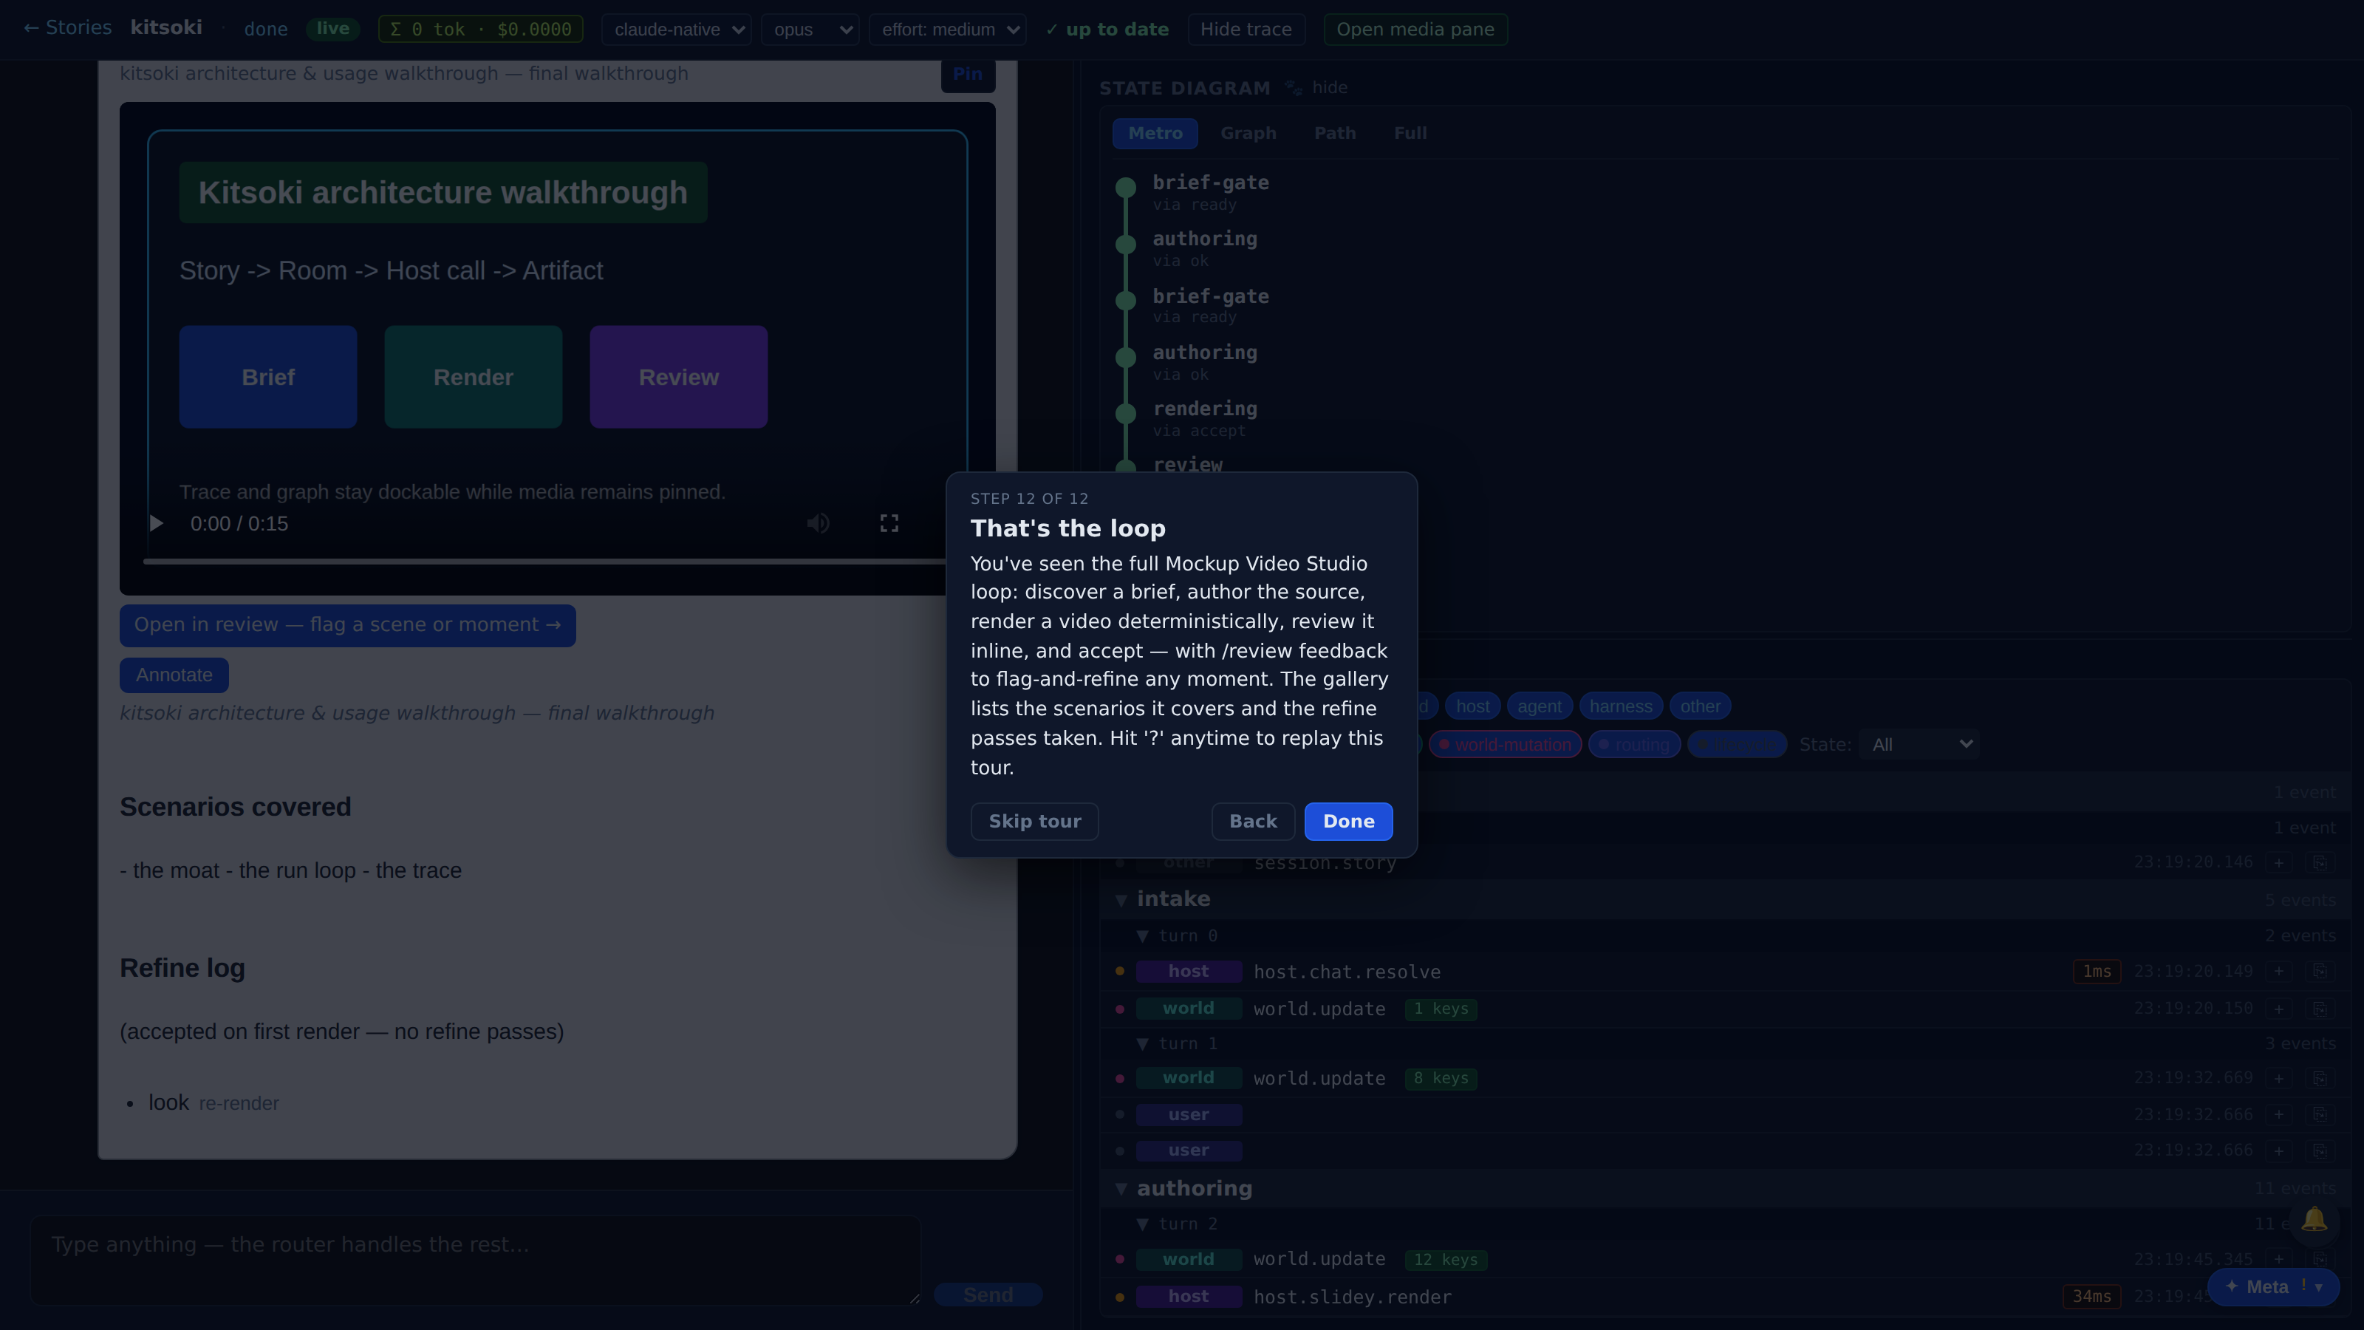Open the claude-native dropdown

(677, 30)
